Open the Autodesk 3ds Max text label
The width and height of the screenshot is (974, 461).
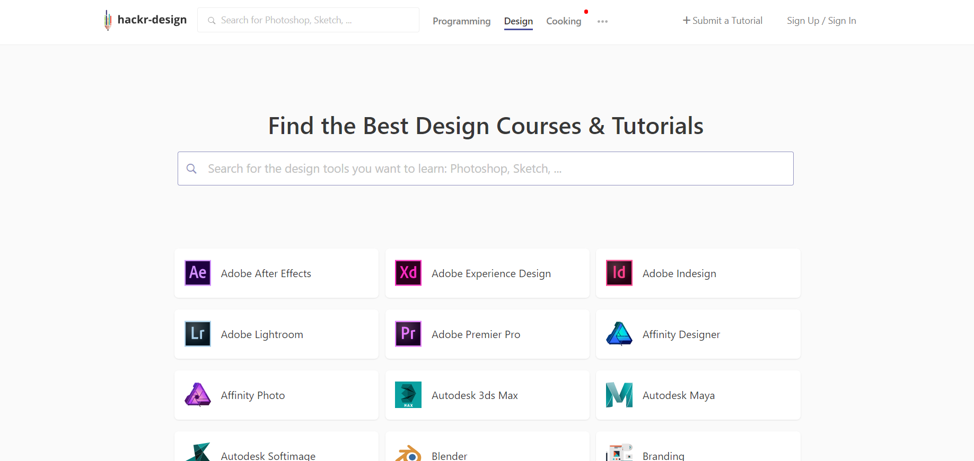475,395
